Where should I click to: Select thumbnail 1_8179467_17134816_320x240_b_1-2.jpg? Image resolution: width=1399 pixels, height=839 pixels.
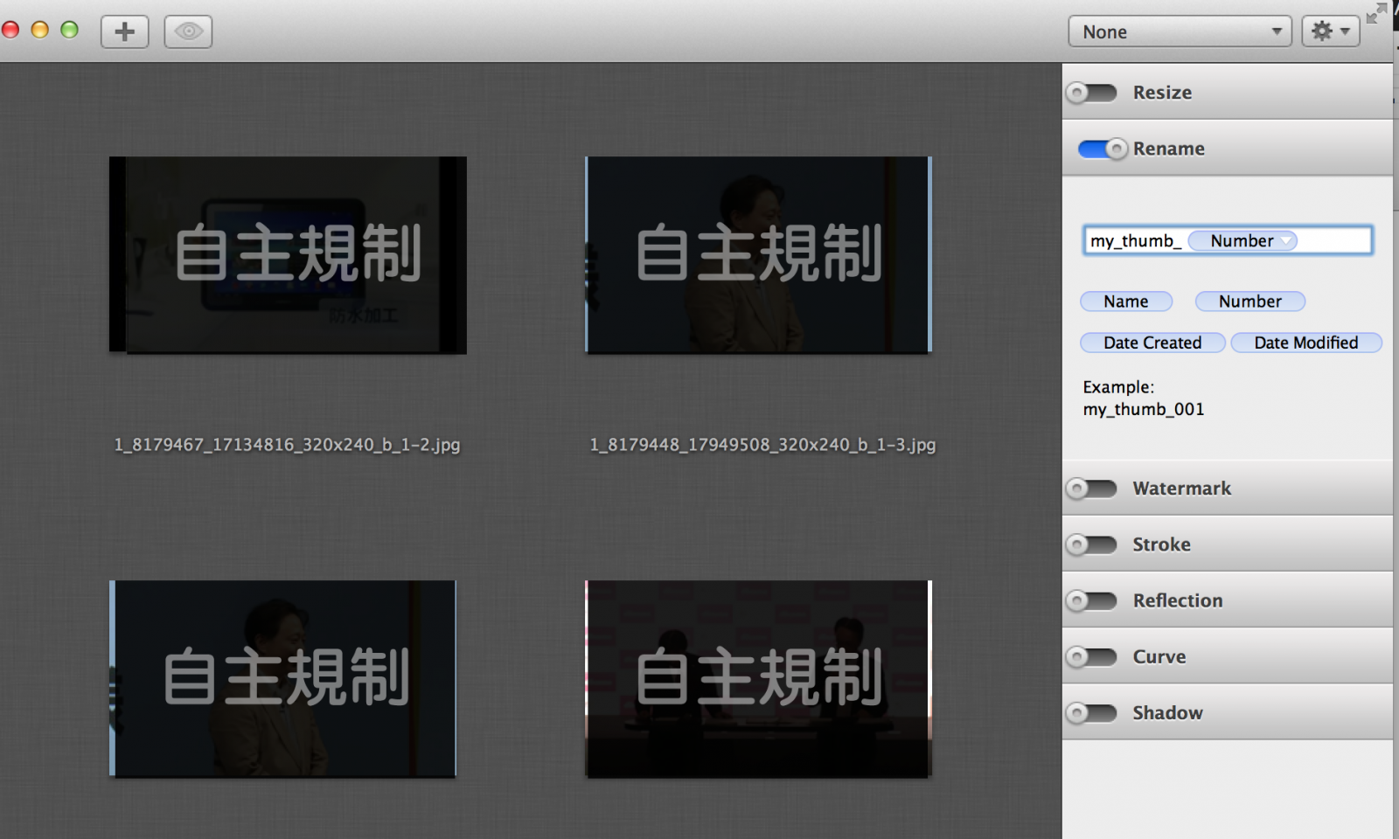[x=288, y=254]
